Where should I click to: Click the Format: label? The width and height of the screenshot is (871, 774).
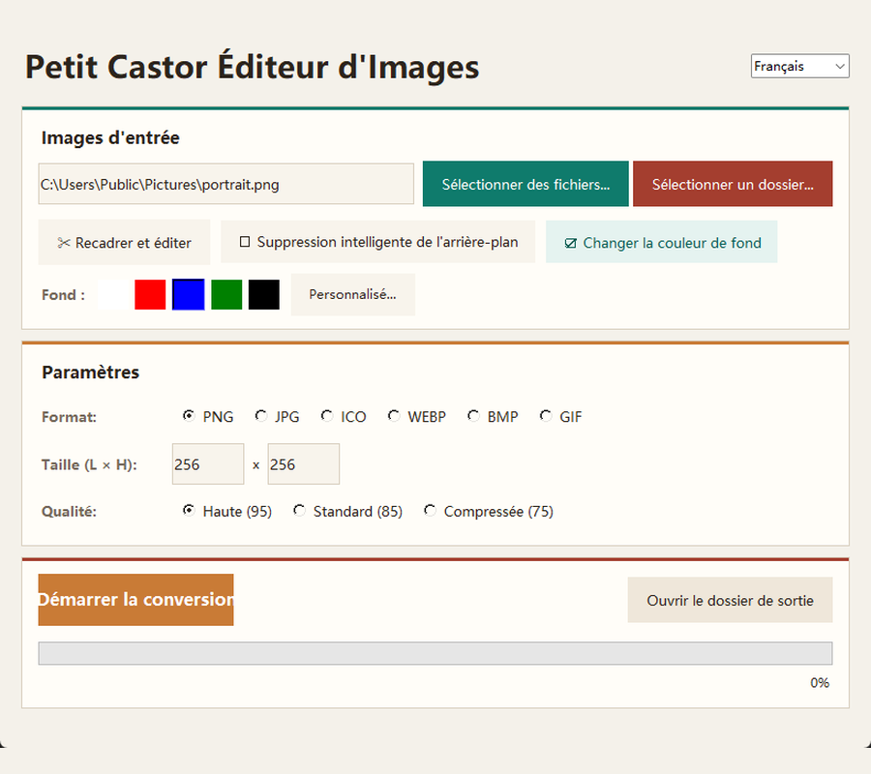[x=69, y=417]
